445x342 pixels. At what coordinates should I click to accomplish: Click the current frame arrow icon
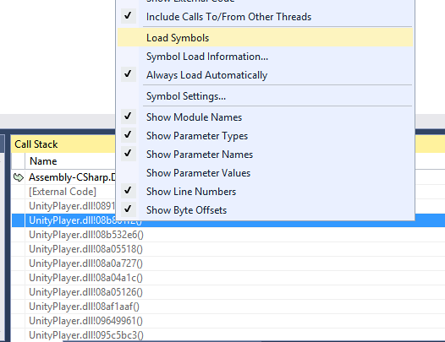19,177
